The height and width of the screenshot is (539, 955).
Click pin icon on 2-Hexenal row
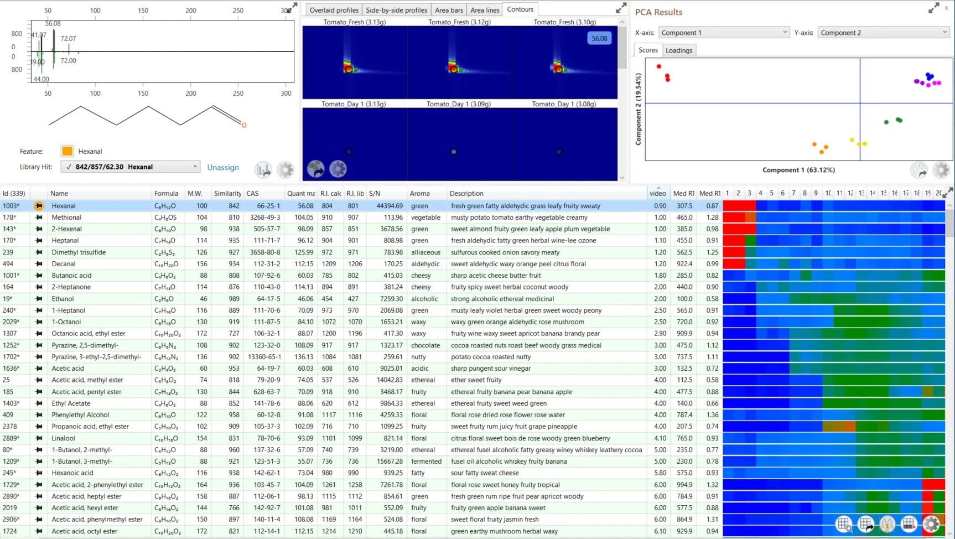click(x=39, y=229)
